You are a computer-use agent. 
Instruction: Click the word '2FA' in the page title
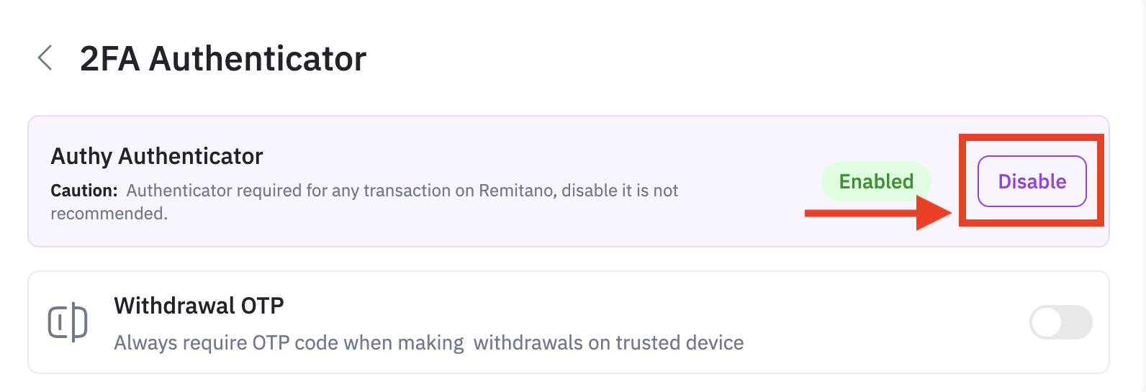pyautogui.click(x=109, y=59)
